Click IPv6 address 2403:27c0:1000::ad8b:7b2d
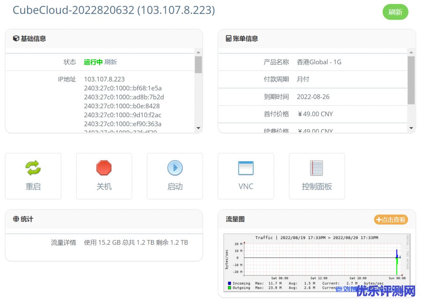Screen dimensions: 421x302 tap(124, 97)
